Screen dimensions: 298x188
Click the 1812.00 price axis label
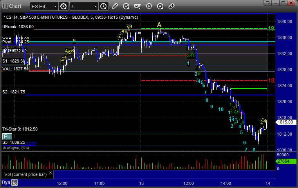pyautogui.click(x=285, y=134)
